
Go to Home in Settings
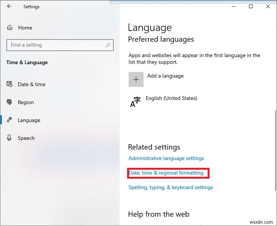pyautogui.click(x=25, y=28)
